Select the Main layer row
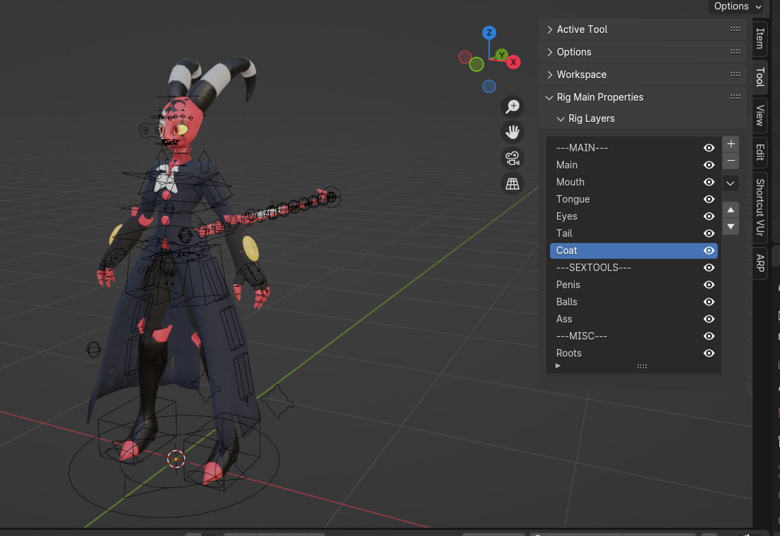This screenshot has height=536, width=780. (x=634, y=165)
